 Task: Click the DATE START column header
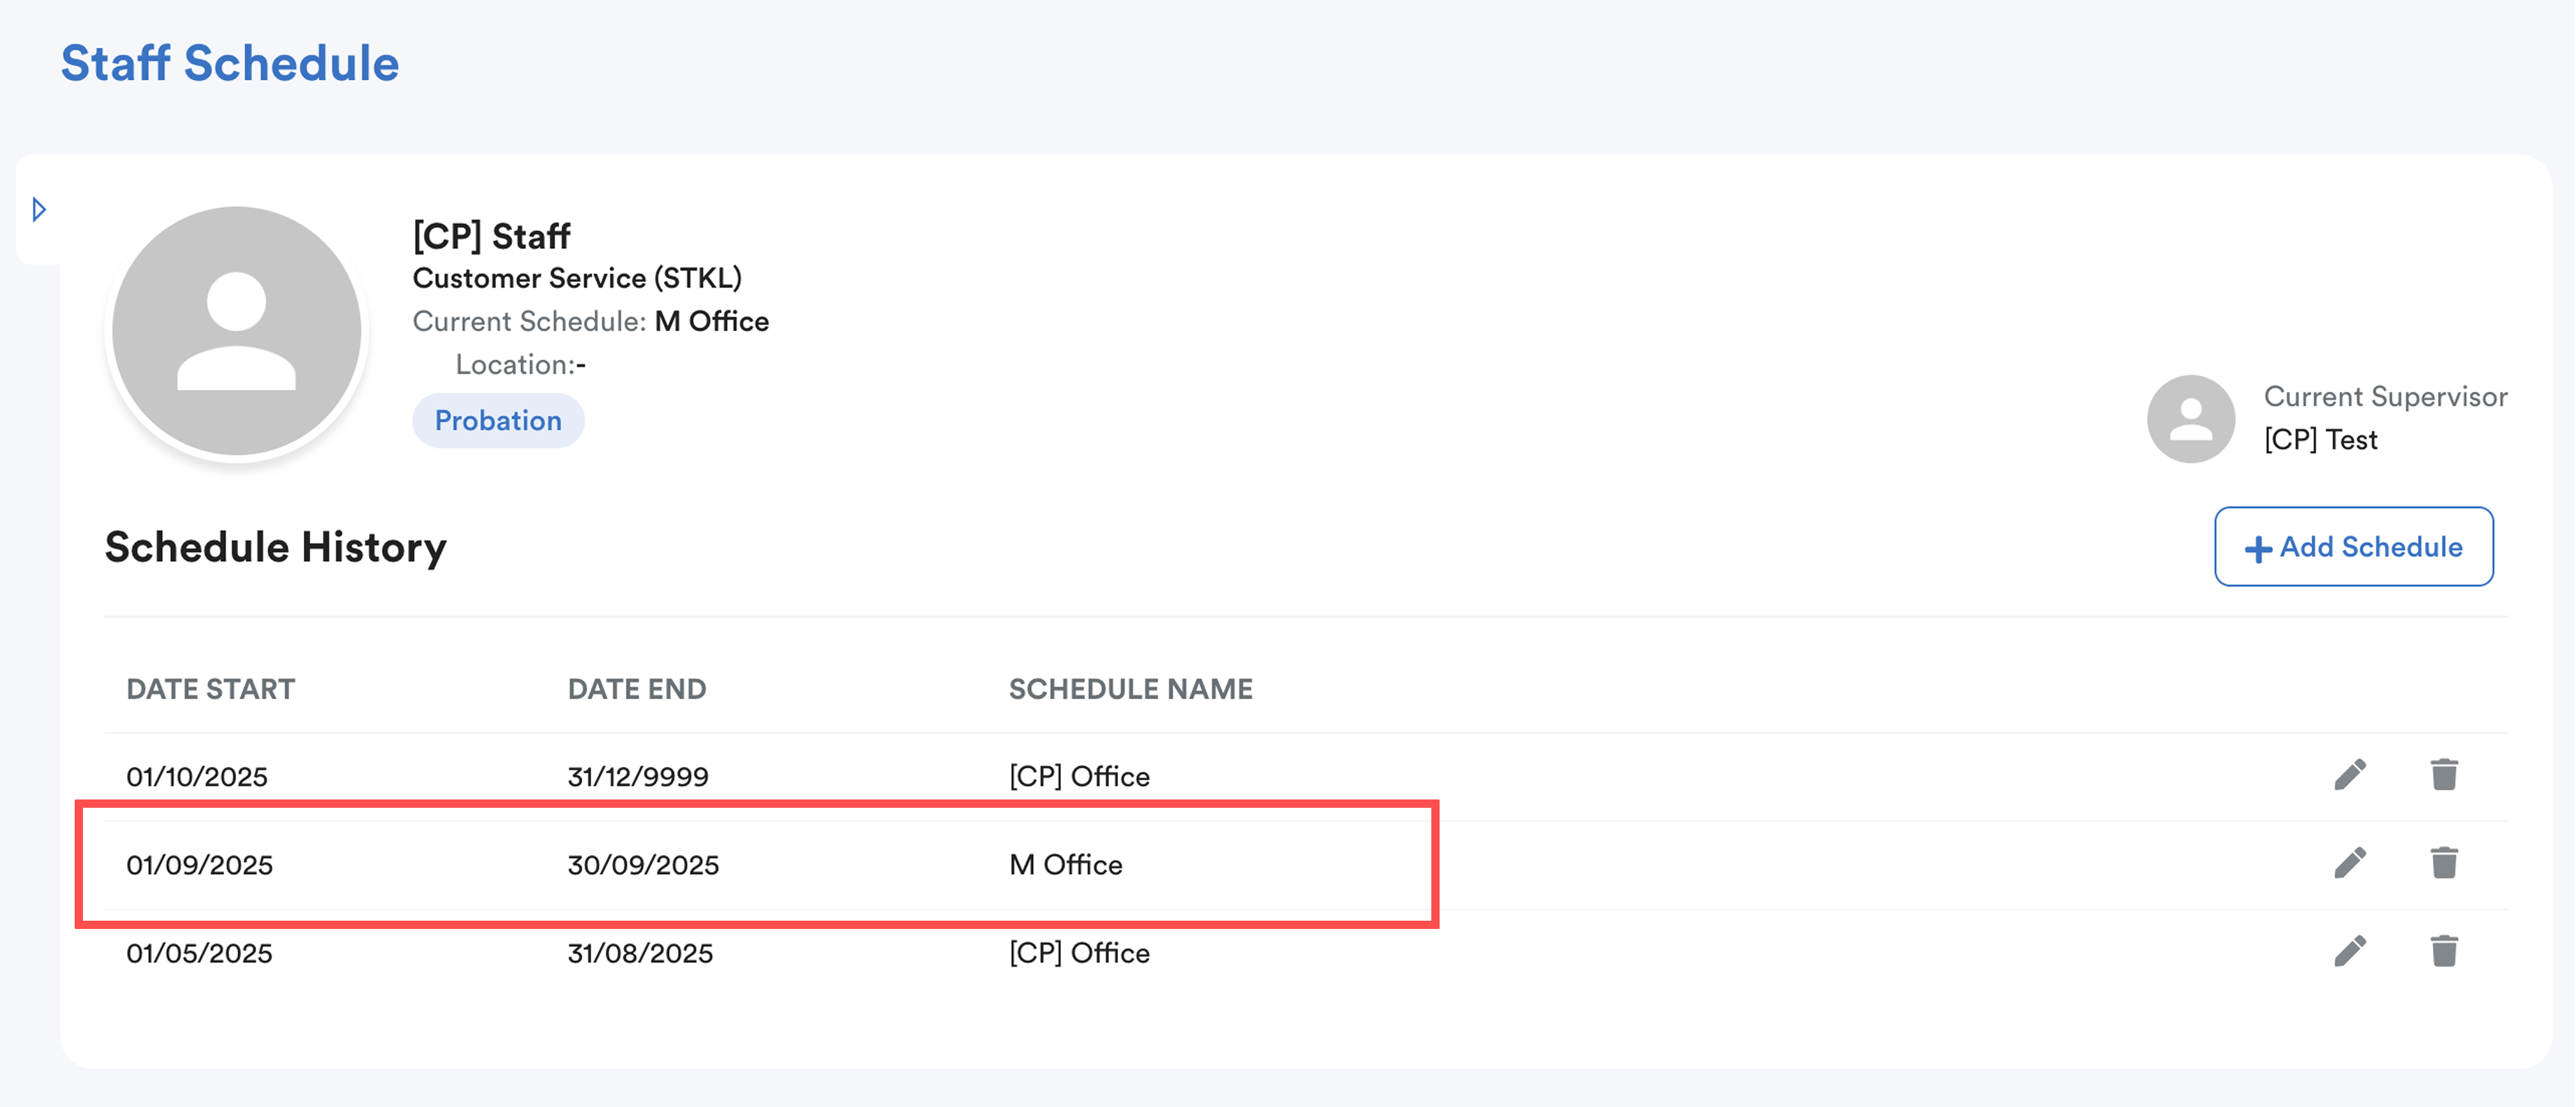coord(210,689)
